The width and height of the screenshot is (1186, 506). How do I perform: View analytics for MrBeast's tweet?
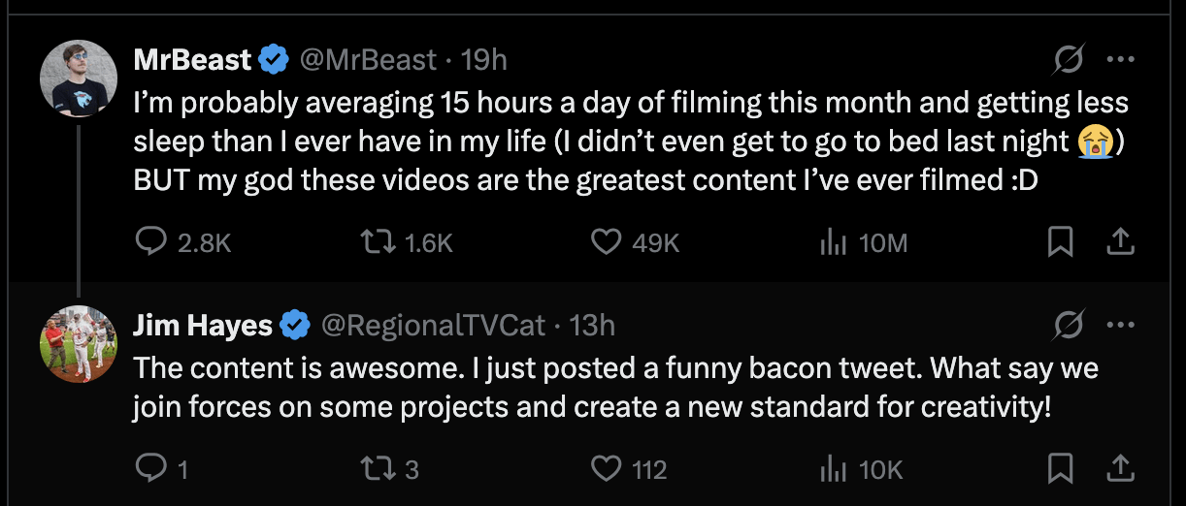point(834,242)
